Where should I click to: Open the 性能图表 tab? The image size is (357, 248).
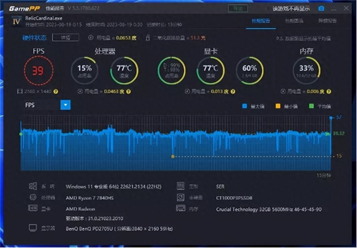(x=294, y=21)
